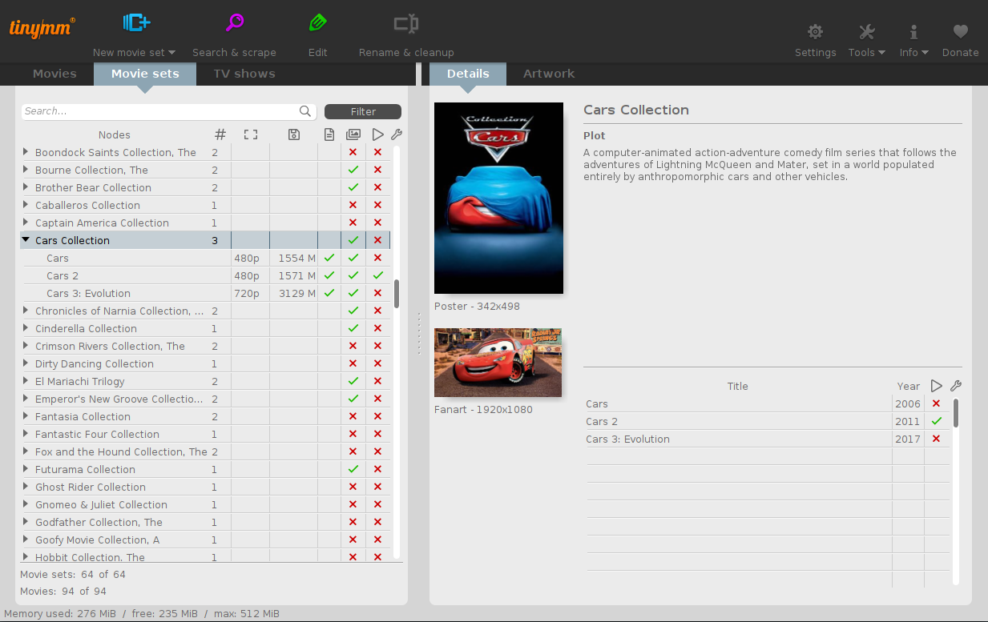Switch to the Movies tab

pos(54,74)
